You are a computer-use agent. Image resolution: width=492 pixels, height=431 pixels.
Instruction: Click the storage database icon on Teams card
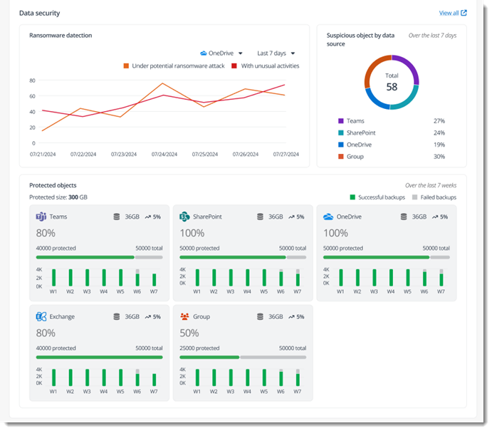(116, 217)
